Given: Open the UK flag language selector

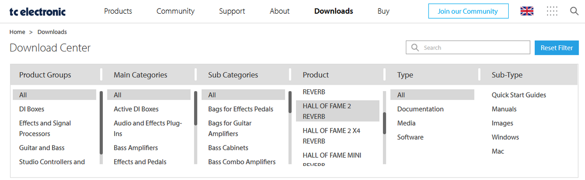Looking at the screenshot, I should [527, 11].
